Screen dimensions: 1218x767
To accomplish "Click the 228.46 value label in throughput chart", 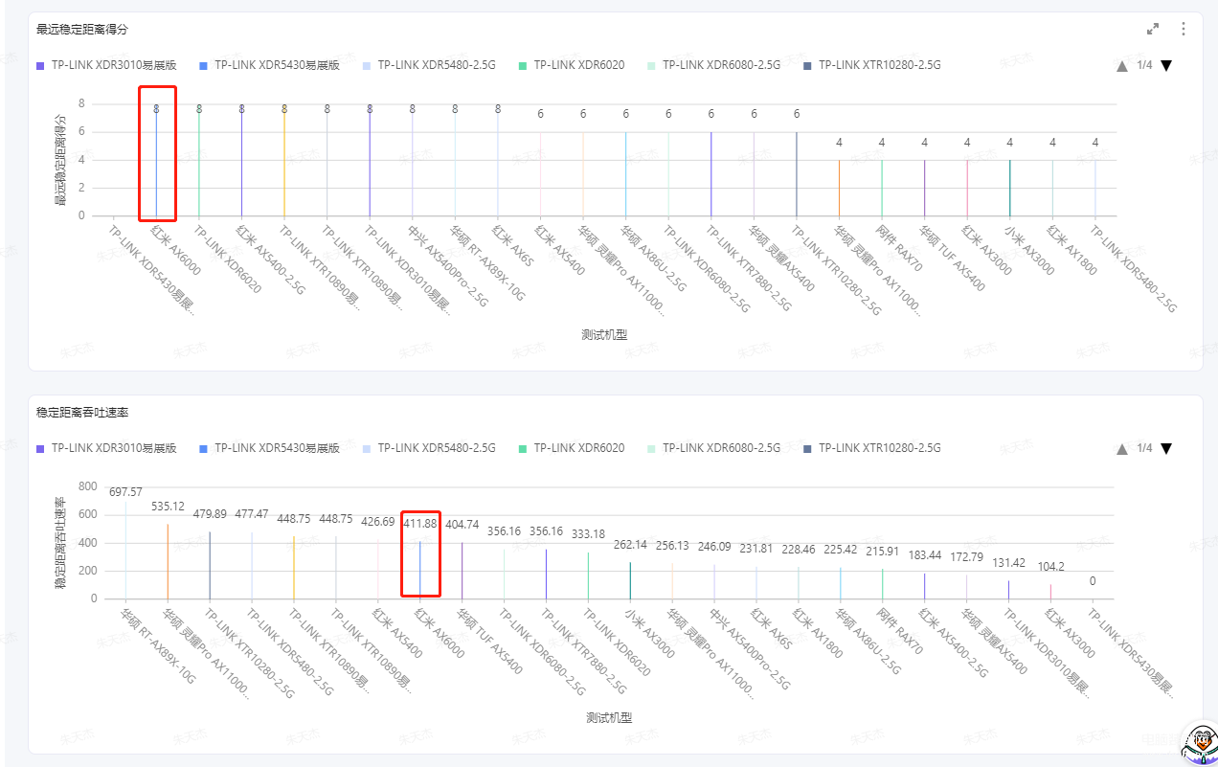I will [799, 550].
